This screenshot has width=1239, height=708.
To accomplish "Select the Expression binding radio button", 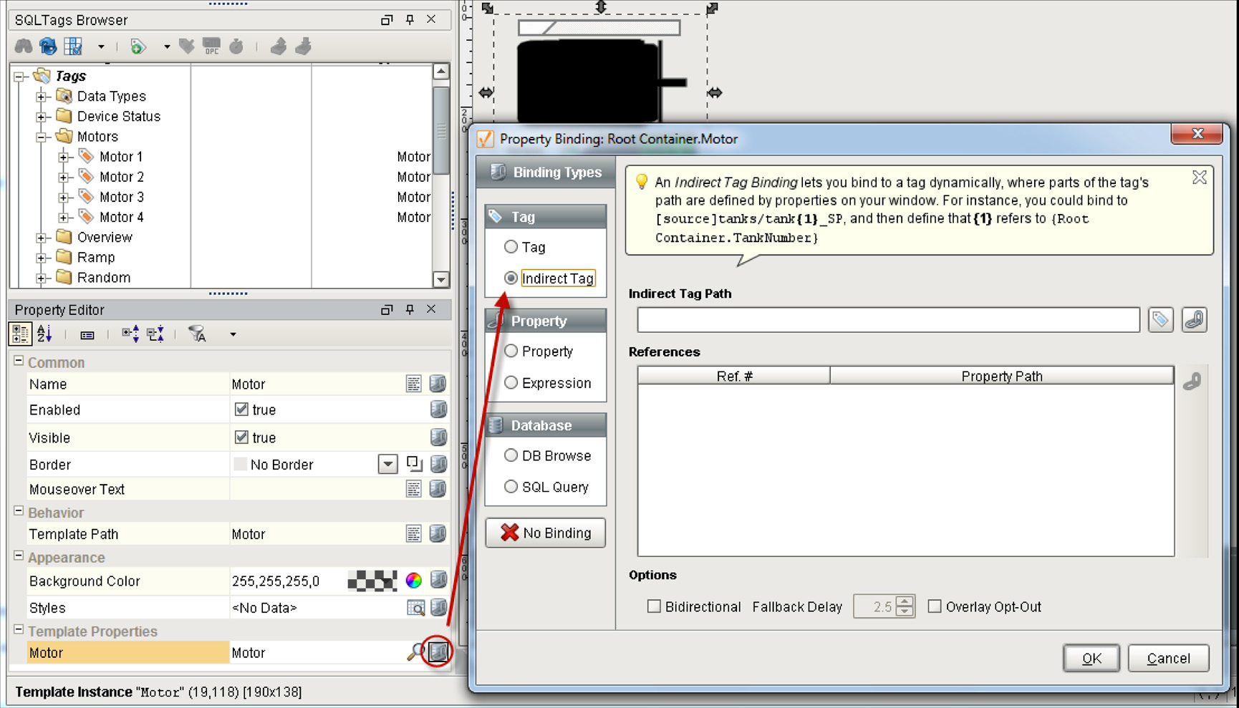I will [511, 382].
